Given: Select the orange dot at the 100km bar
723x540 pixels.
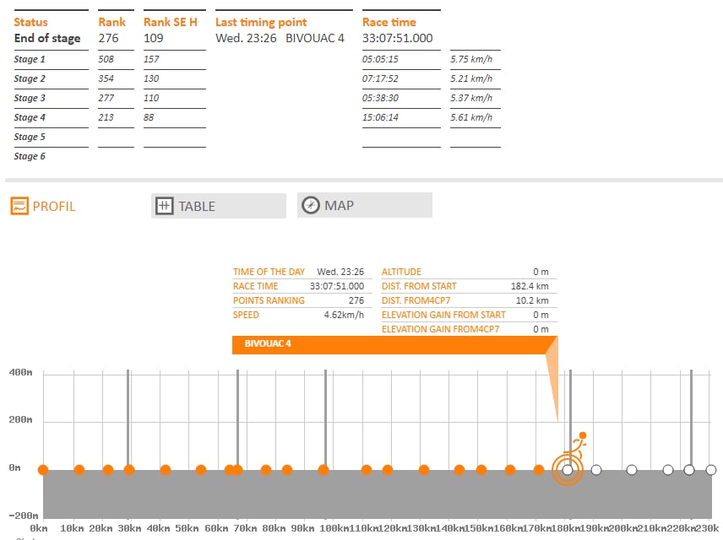Looking at the screenshot, I should 324,470.
